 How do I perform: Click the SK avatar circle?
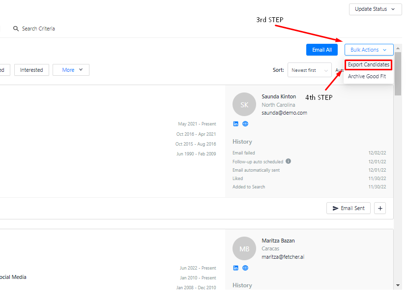click(x=244, y=104)
